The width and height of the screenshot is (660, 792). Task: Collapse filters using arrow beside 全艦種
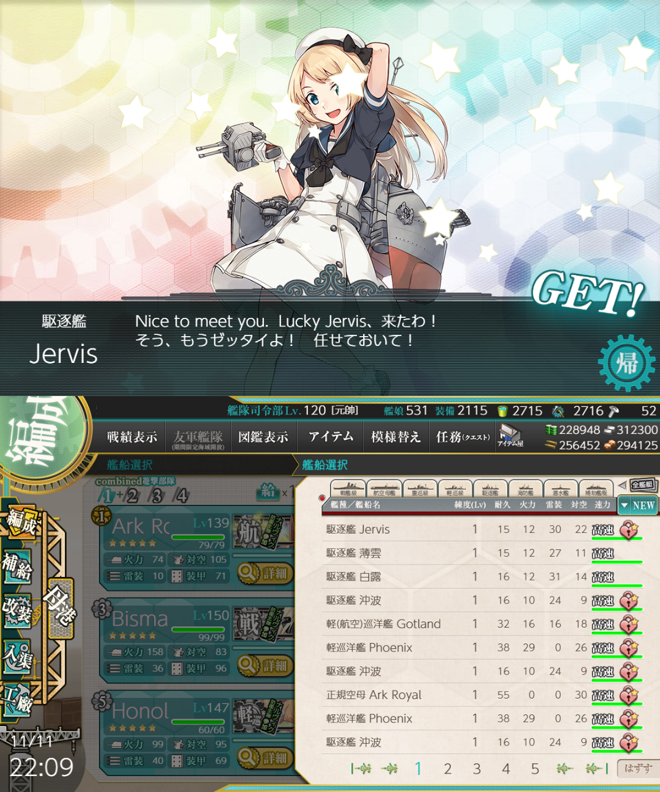click(623, 485)
